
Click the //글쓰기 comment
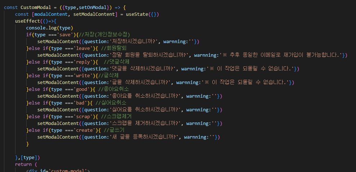point(114,130)
